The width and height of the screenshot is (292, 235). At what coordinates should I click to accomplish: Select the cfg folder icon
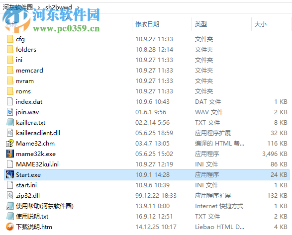10,39
